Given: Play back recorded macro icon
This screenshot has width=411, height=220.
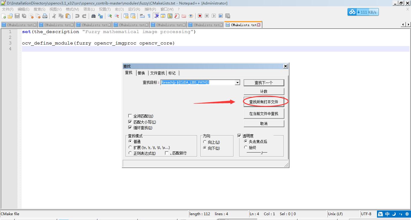Looking at the screenshot, I should 214,16.
